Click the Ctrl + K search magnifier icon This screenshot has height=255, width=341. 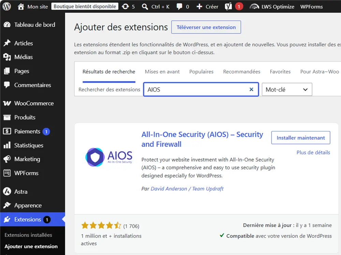[145, 6]
